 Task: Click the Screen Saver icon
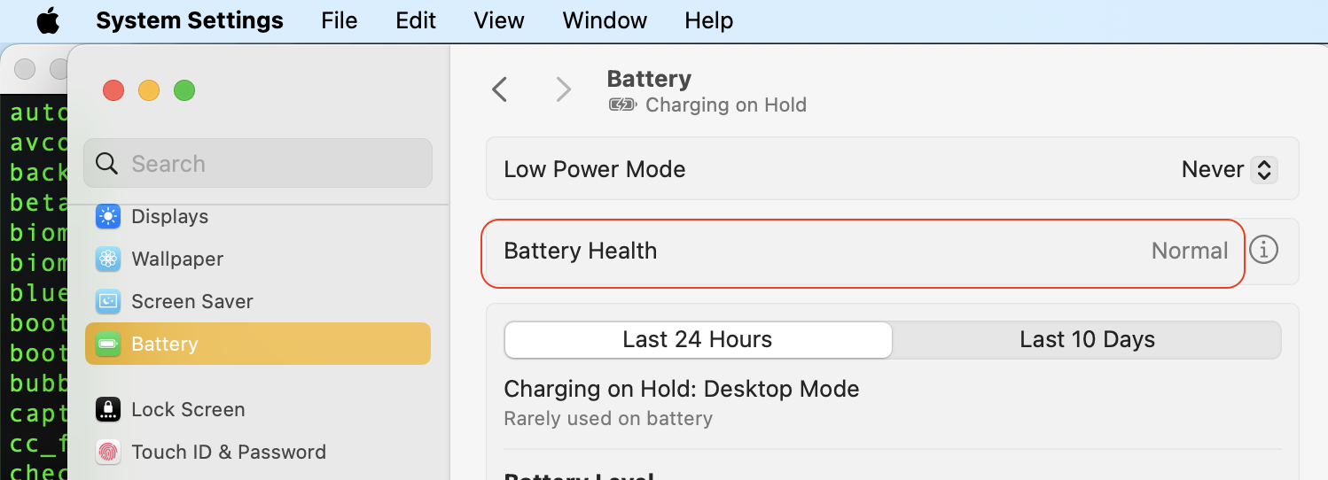(108, 301)
